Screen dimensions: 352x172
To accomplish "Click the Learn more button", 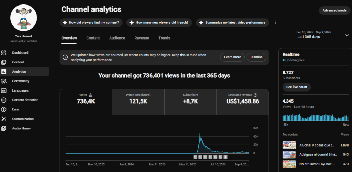I will (x=232, y=57).
